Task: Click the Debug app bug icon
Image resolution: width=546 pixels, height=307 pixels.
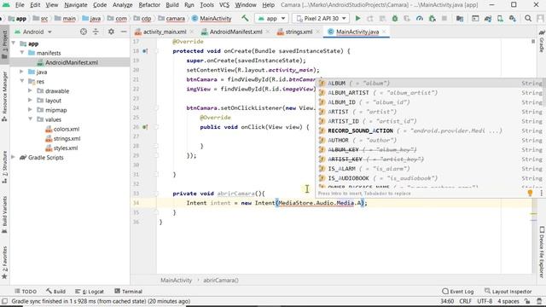Action: pos(395,19)
